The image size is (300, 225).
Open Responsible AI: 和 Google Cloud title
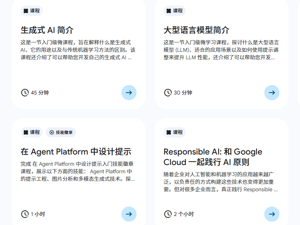coord(213,157)
